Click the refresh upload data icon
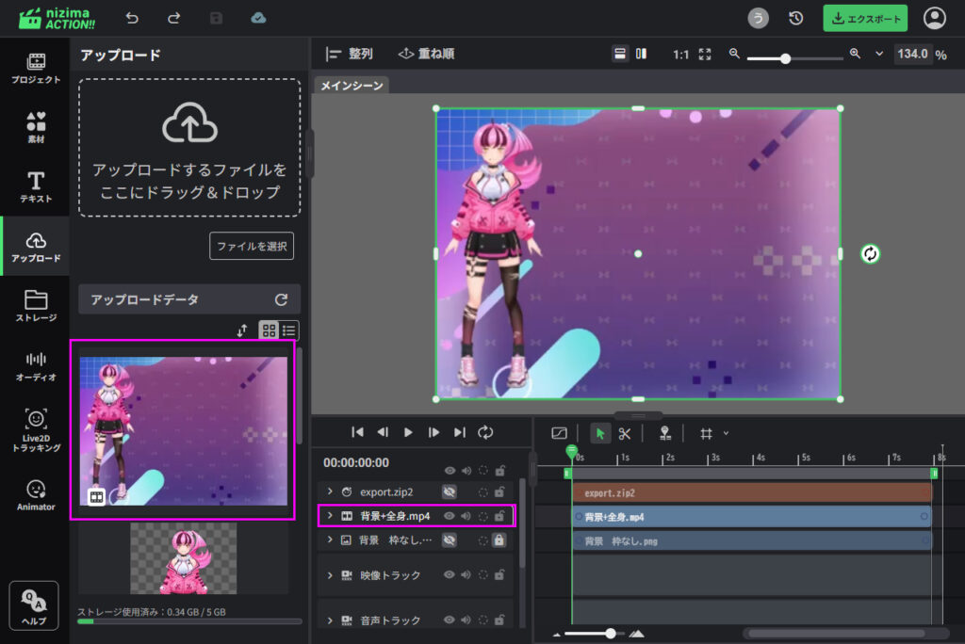965x644 pixels. coord(281,299)
